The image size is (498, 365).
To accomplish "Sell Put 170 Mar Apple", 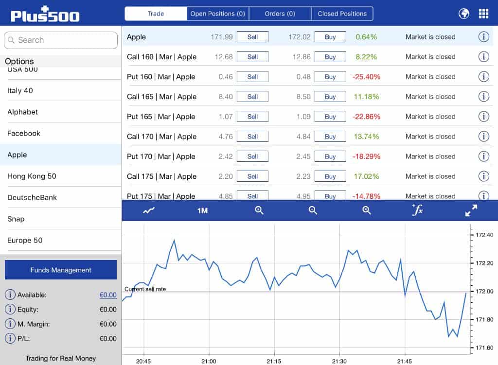I will click(252, 156).
